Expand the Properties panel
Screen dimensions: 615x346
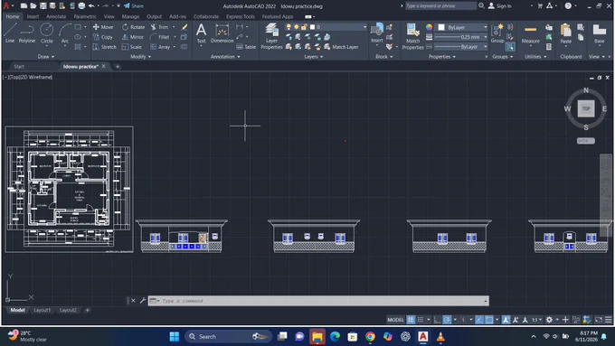click(x=441, y=56)
